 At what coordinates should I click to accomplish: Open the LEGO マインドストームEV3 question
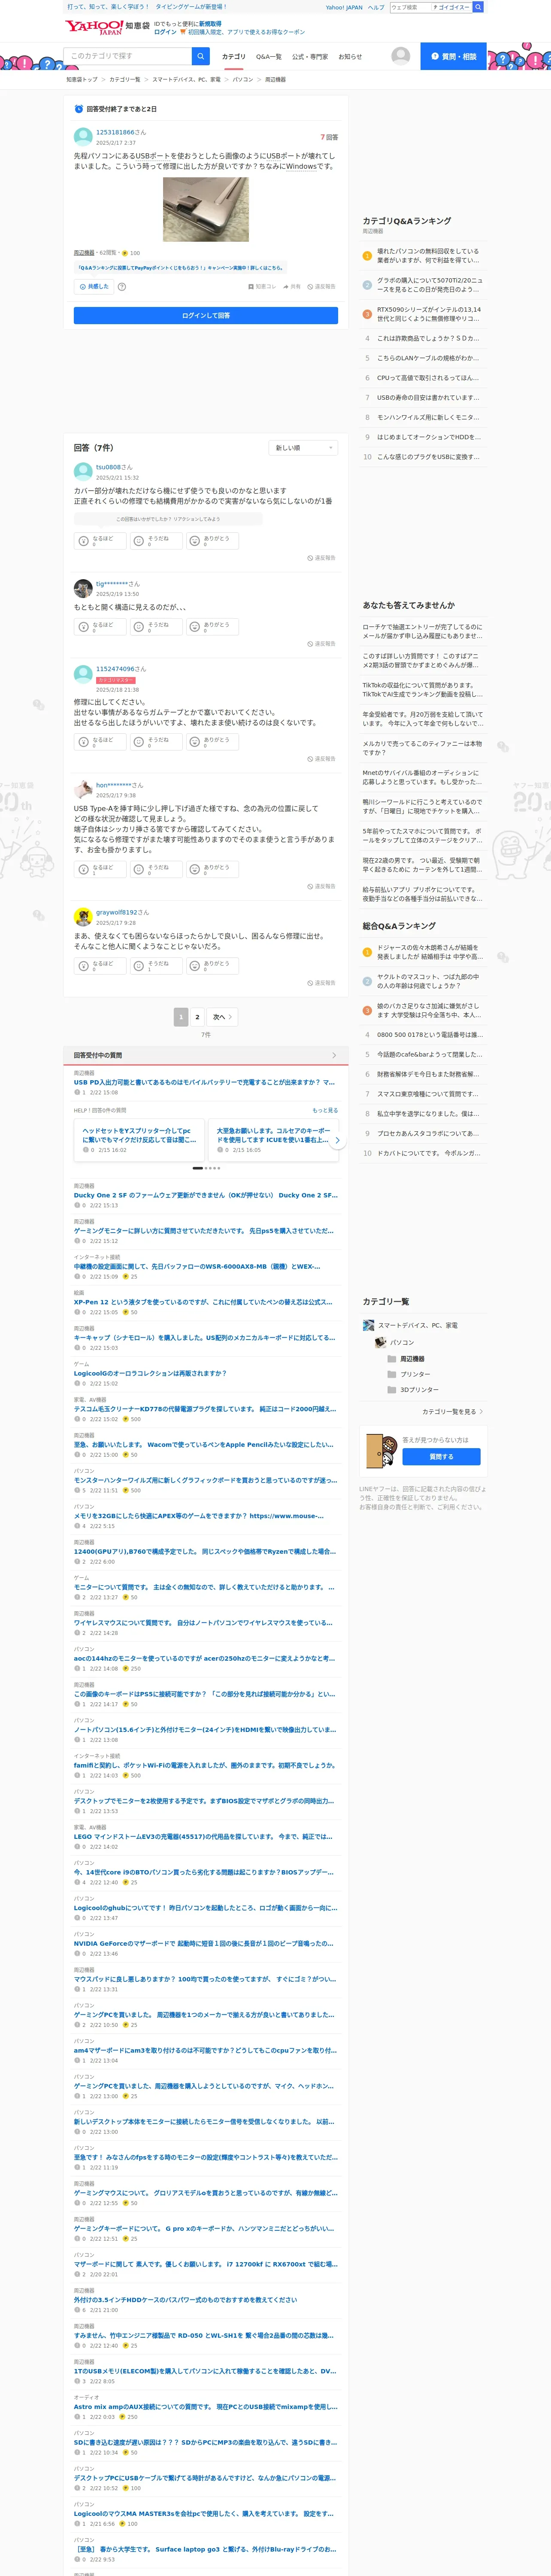(x=203, y=1837)
